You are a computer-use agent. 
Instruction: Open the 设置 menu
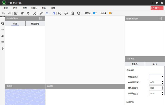pyautogui.click(x=53, y=8)
